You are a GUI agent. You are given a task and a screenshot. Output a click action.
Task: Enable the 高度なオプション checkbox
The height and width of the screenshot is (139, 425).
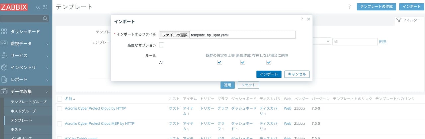click(x=162, y=45)
